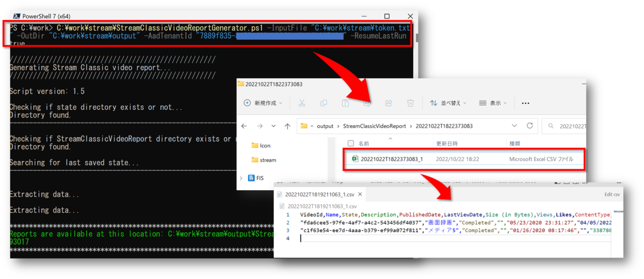Screen dimensions: 644x279
Task: Click 'StreamClassicVideoReport' in the breadcrumb path
Action: [x=375, y=126]
